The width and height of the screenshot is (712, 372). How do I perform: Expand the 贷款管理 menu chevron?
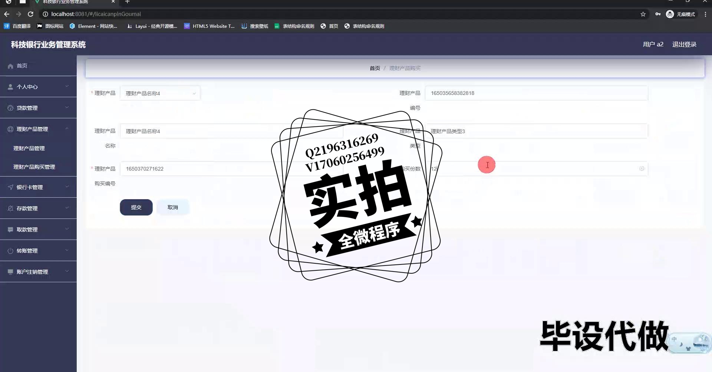point(67,108)
